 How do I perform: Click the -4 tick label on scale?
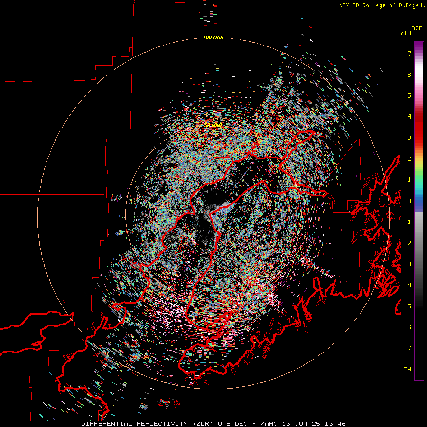pos(408,285)
